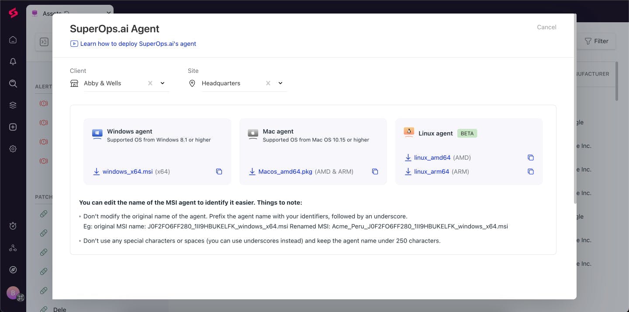Click the dialog vertical scrollbar
The height and width of the screenshot is (312, 629).
pyautogui.click(x=575, y=109)
